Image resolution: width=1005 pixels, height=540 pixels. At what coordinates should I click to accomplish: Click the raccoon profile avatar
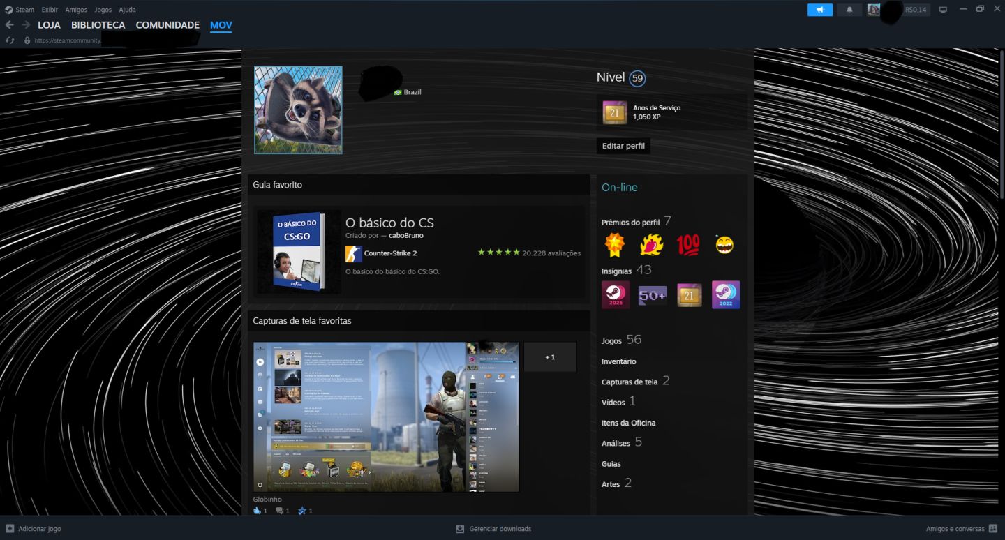[x=298, y=110]
